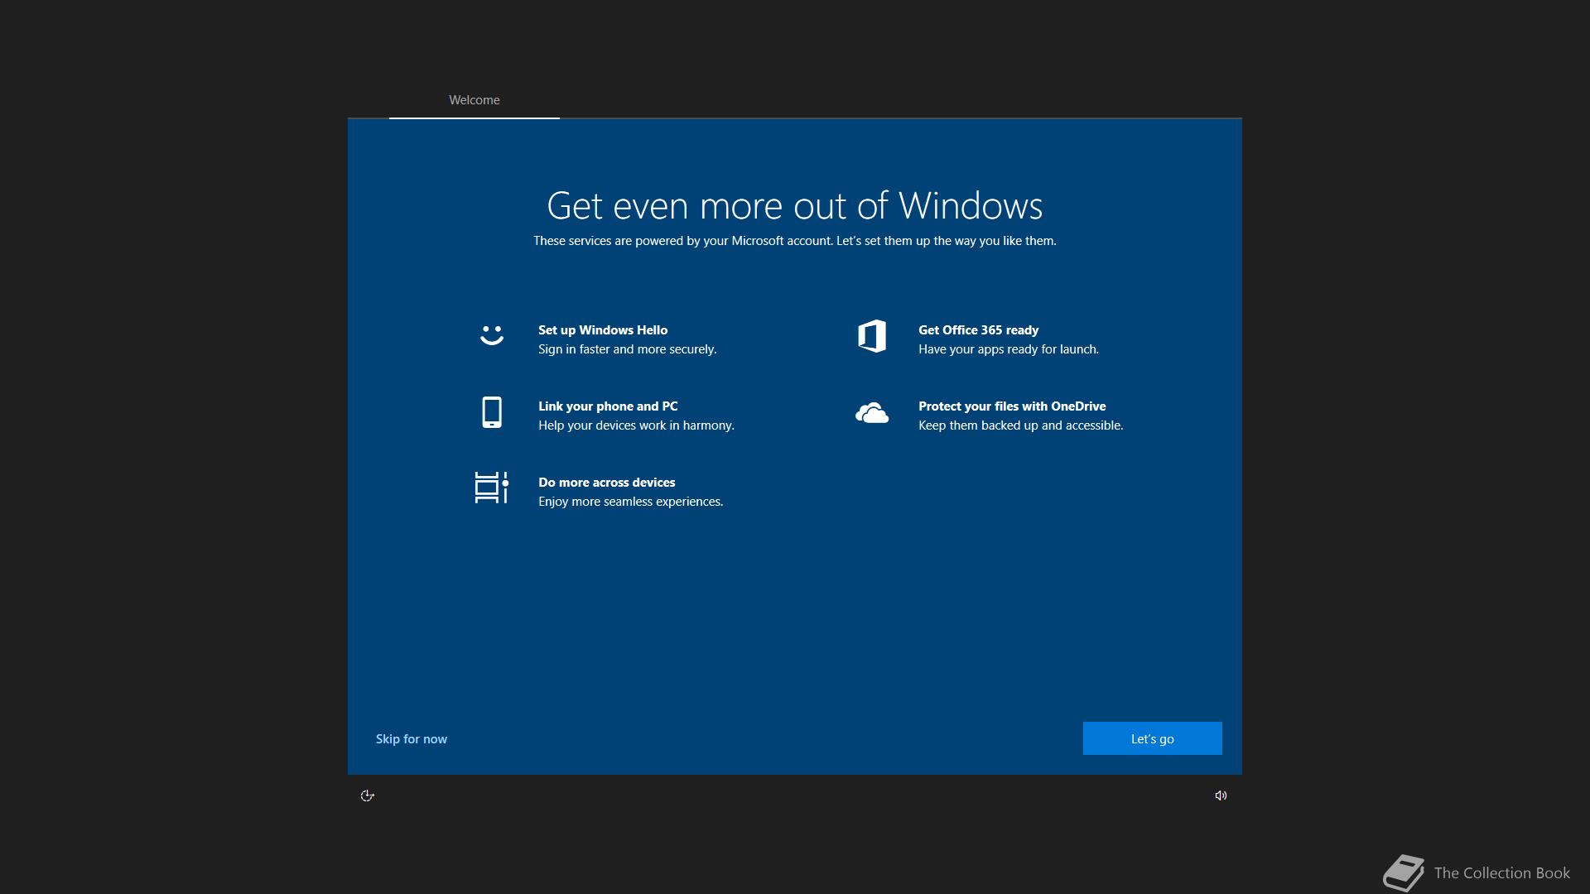Click the OneDrive cloud icon

(x=872, y=412)
